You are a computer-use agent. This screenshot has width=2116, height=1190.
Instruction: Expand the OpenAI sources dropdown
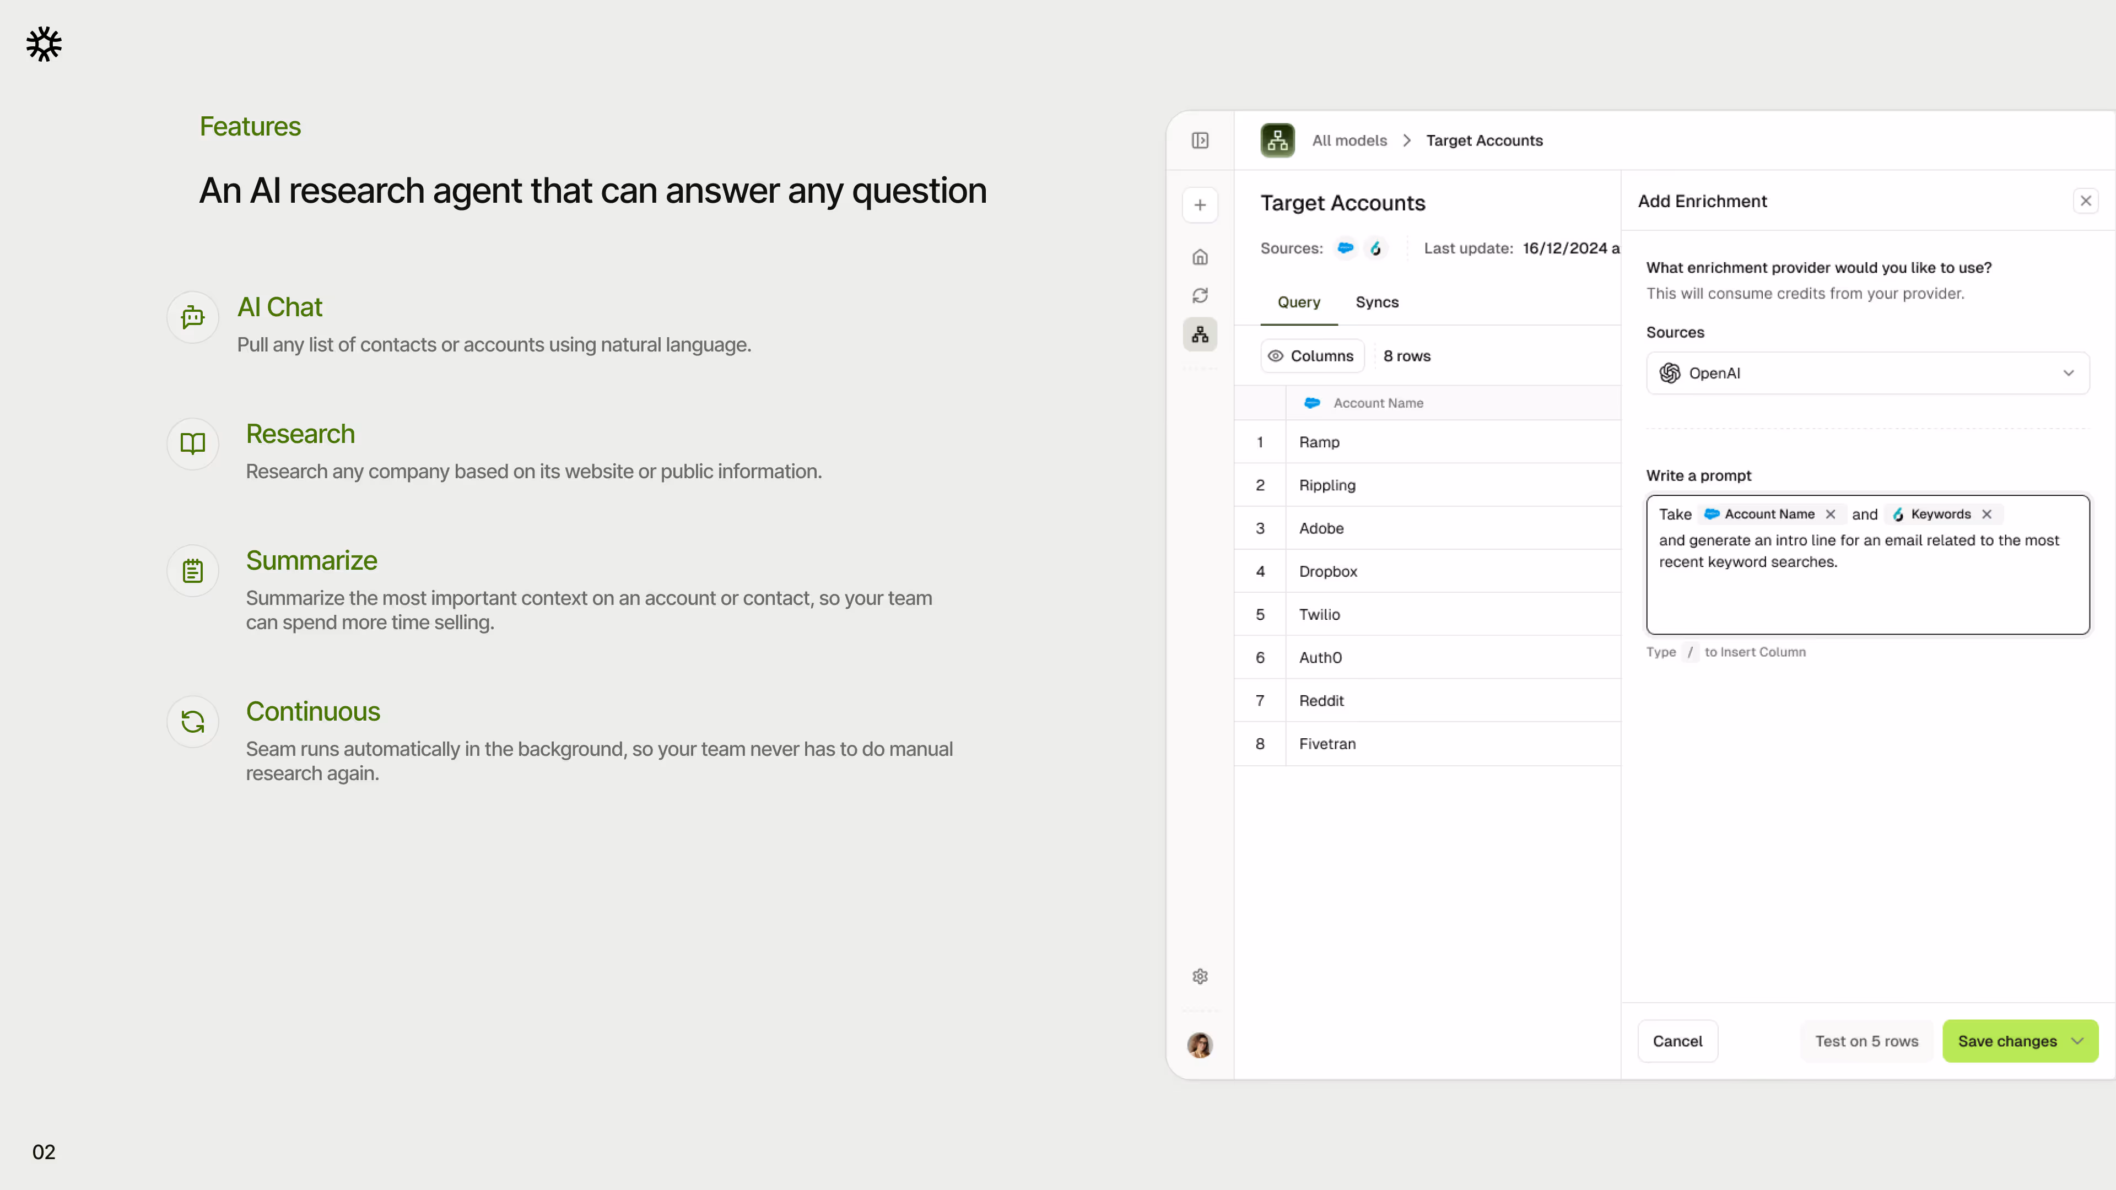click(1868, 373)
